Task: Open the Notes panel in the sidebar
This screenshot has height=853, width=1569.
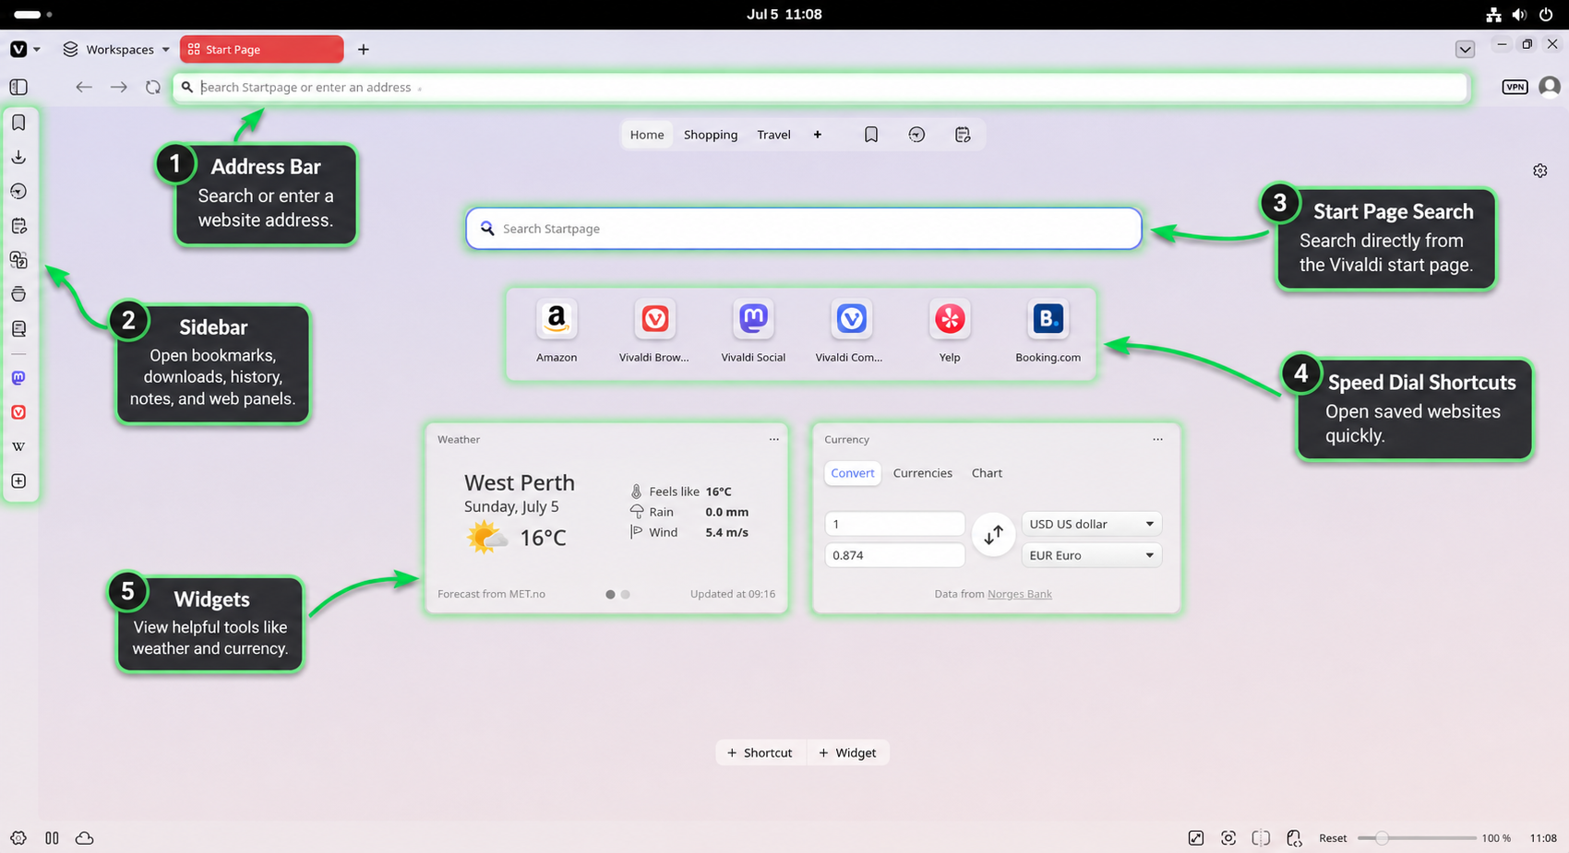Action: click(18, 226)
